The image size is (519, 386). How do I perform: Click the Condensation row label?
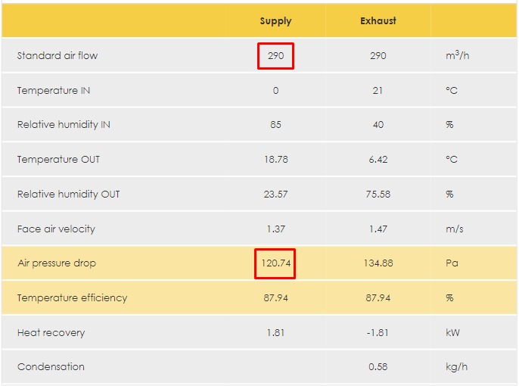coord(51,367)
